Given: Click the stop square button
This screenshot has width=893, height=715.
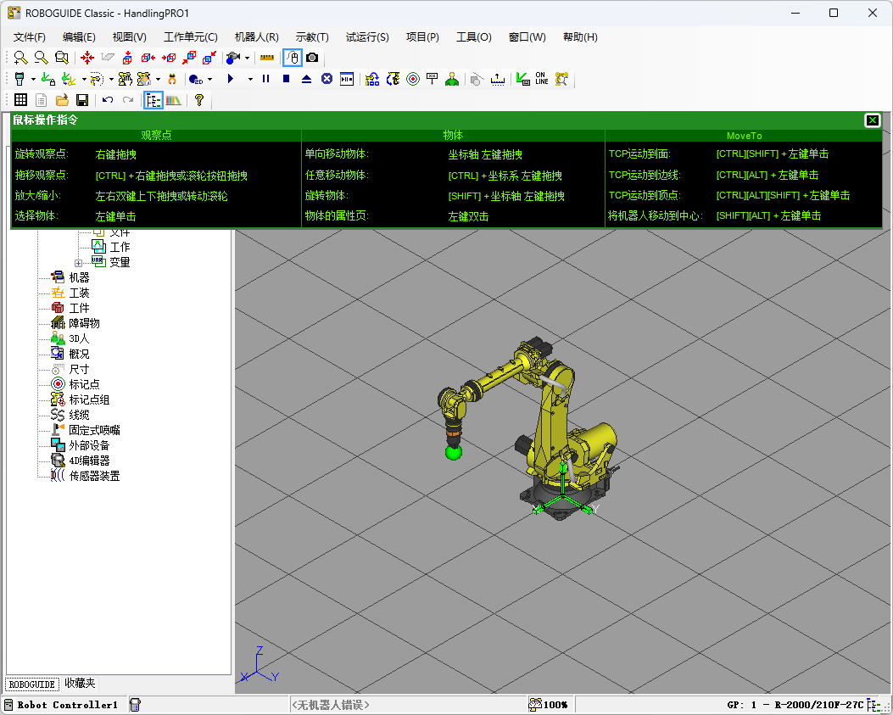Looking at the screenshot, I should tap(286, 79).
